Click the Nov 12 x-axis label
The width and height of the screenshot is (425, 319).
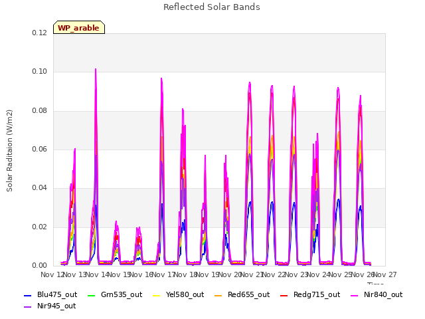[52, 274]
